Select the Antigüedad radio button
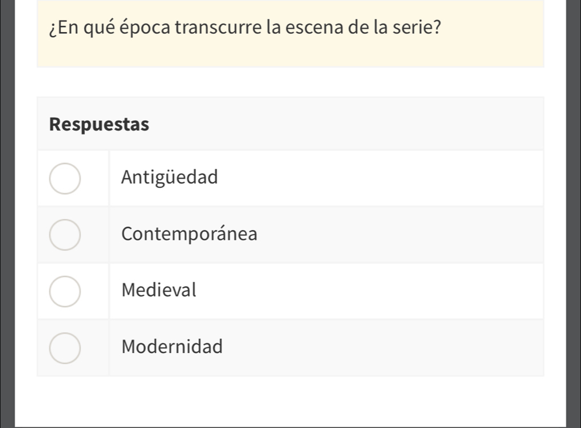This screenshot has width=581, height=428. coord(64,178)
